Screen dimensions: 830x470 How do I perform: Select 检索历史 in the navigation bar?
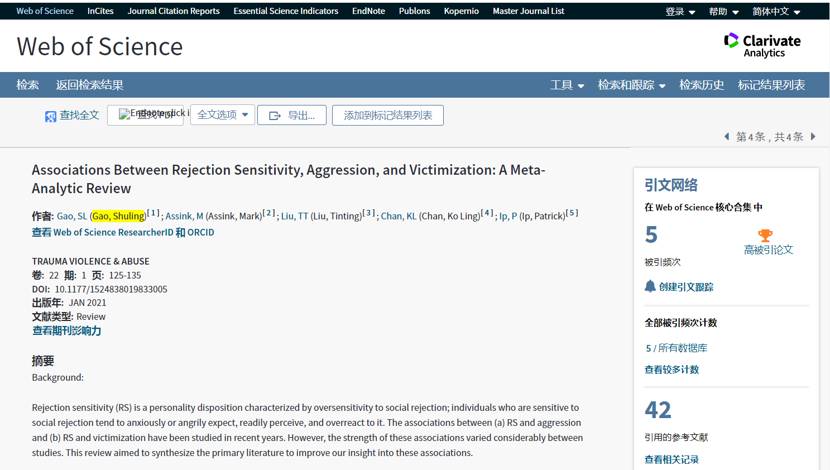point(702,85)
